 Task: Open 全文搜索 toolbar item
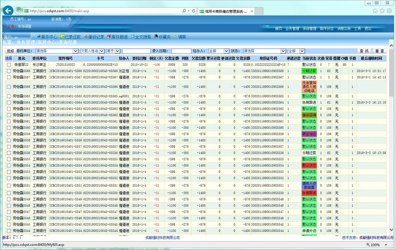coord(141,37)
